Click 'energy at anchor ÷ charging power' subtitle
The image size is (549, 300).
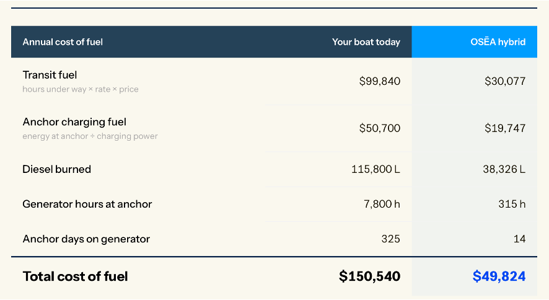(90, 136)
